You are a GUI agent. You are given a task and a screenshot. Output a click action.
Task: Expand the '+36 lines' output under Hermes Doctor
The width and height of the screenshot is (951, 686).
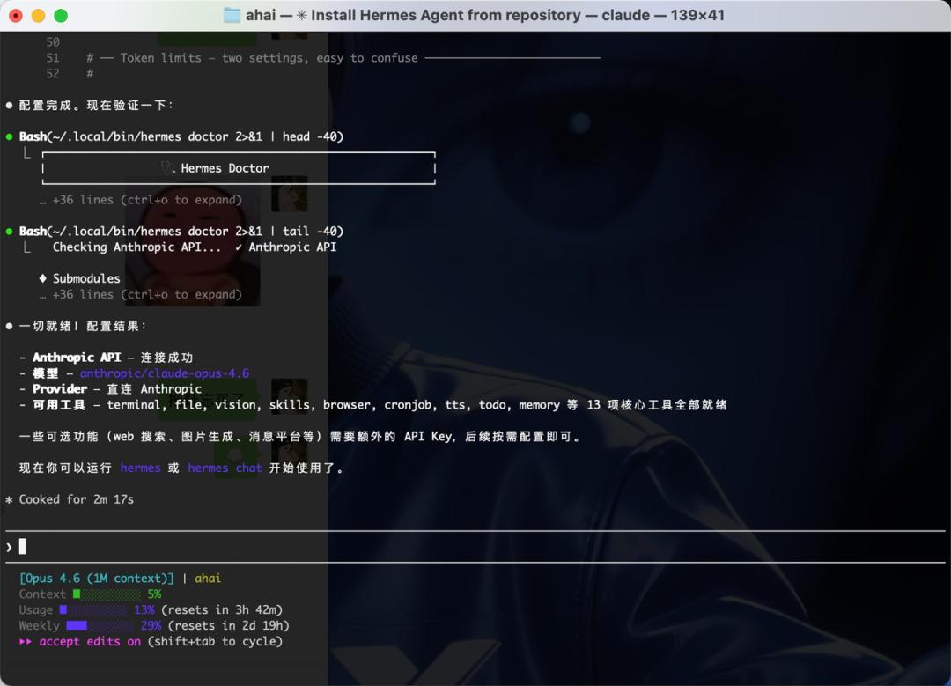[141, 200]
